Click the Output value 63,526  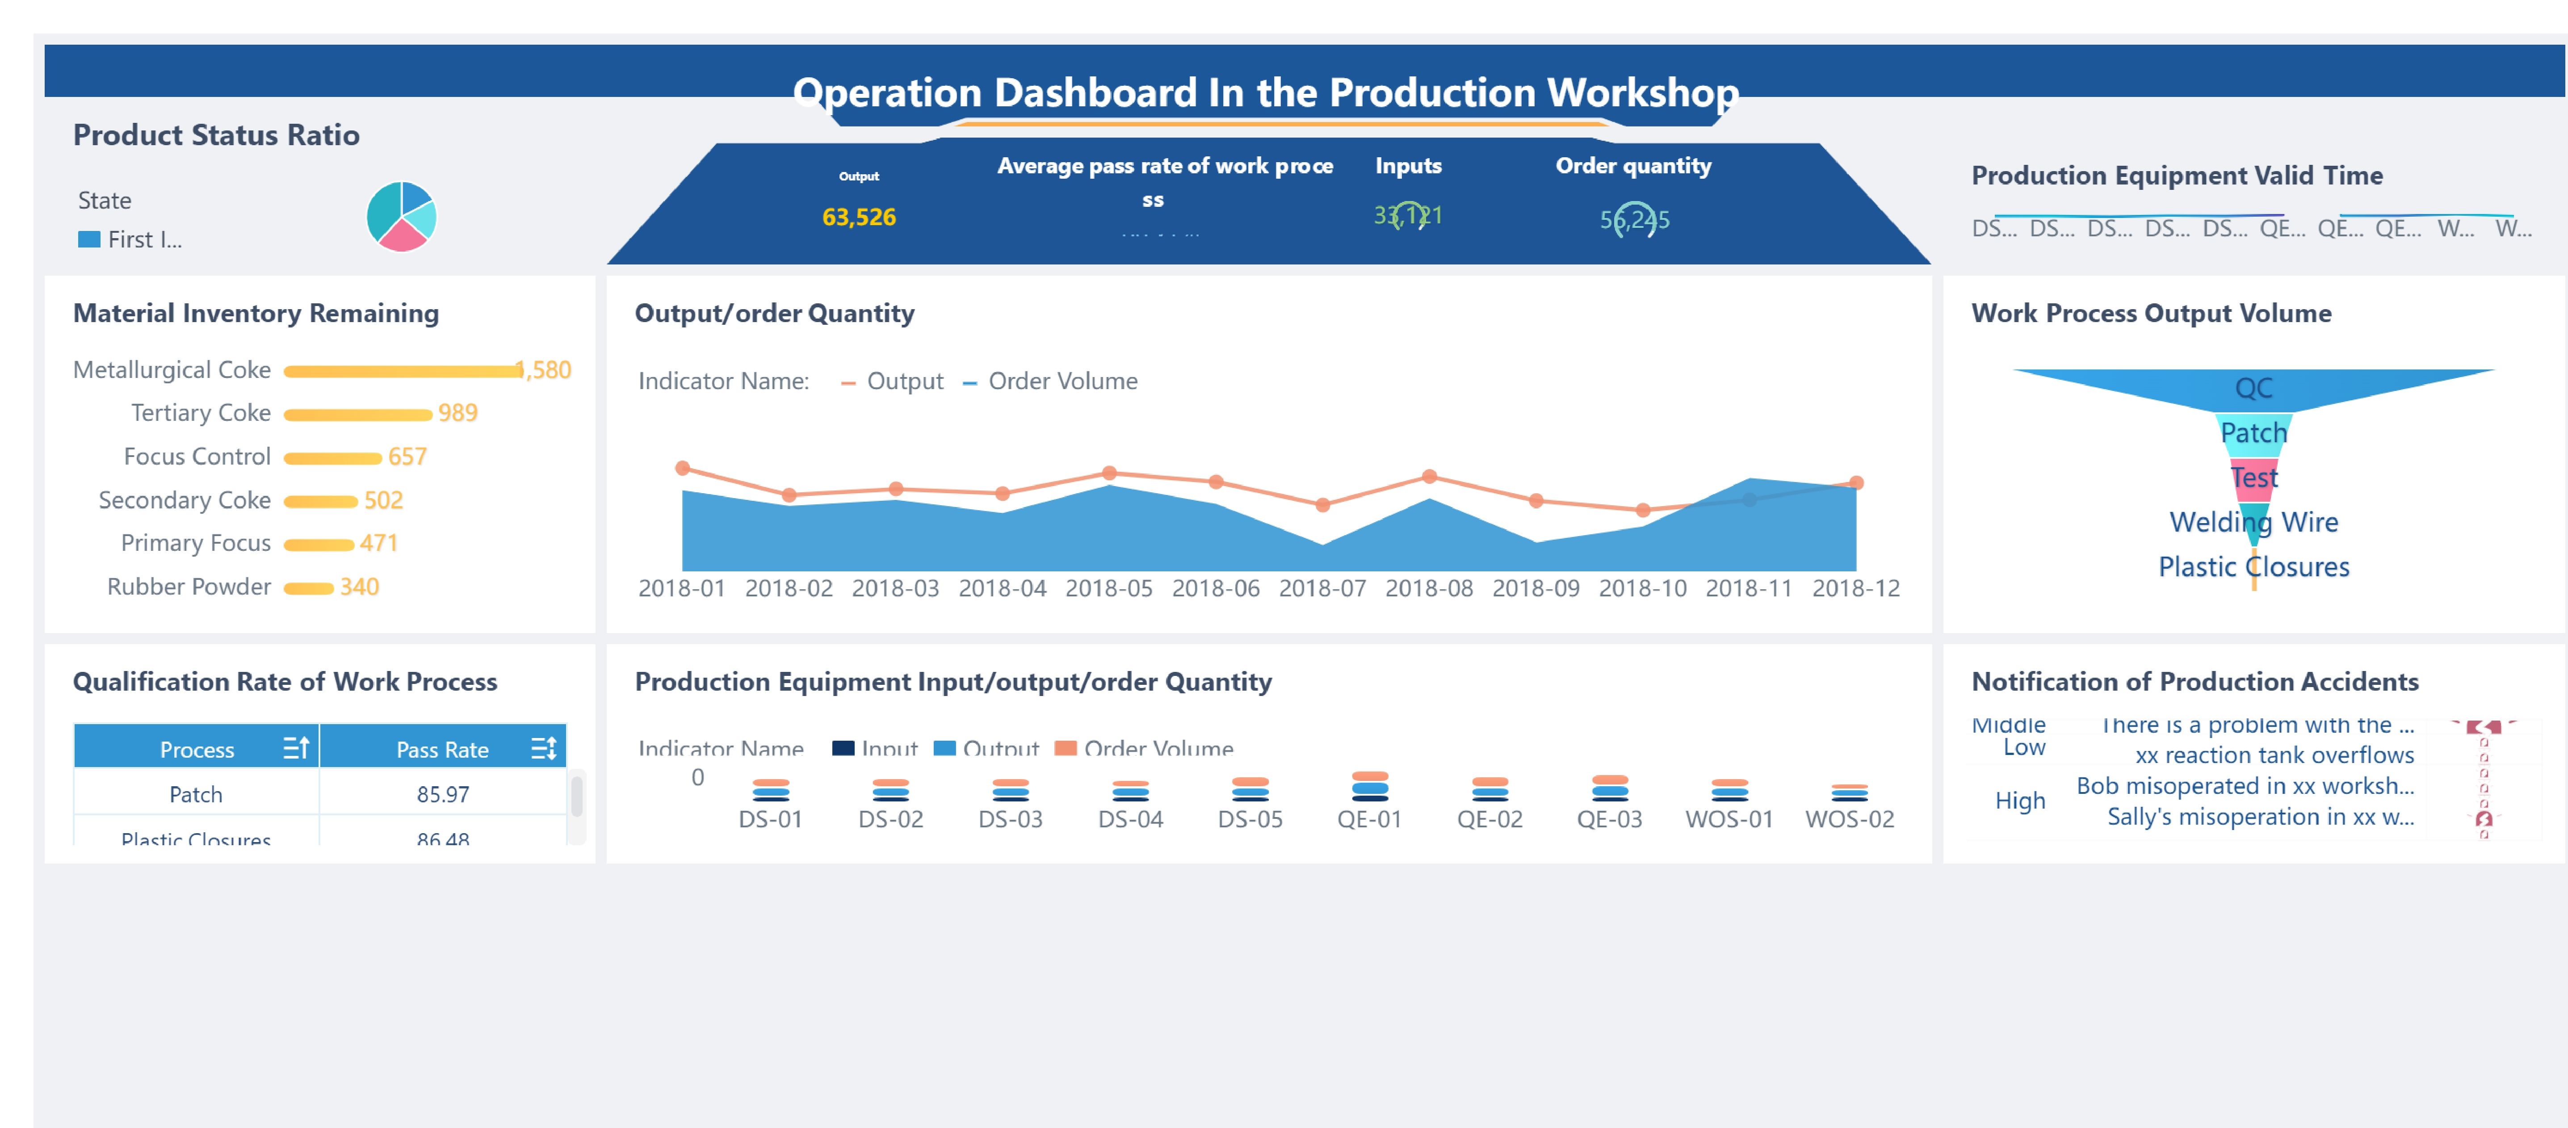[858, 217]
